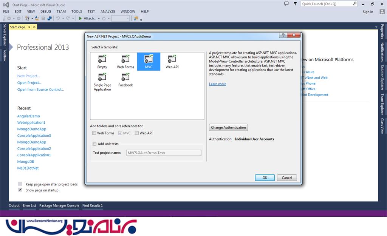Screen dimensions: 387x236
Task: Expand the Redo history dropdown arrow
Action: (x=73, y=19)
